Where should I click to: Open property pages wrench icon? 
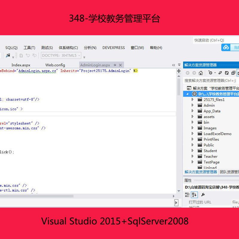(203, 194)
